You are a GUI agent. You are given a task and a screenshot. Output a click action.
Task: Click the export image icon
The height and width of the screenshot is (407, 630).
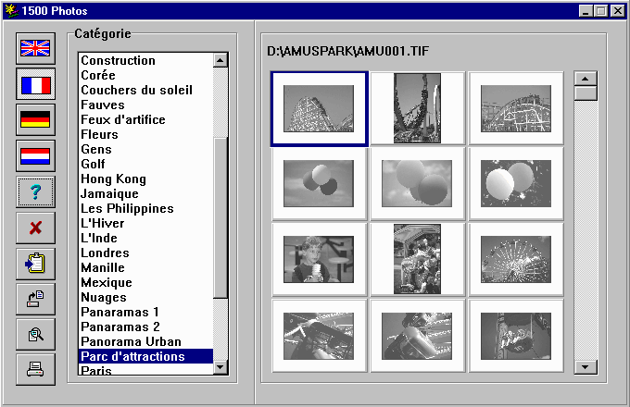click(36, 298)
